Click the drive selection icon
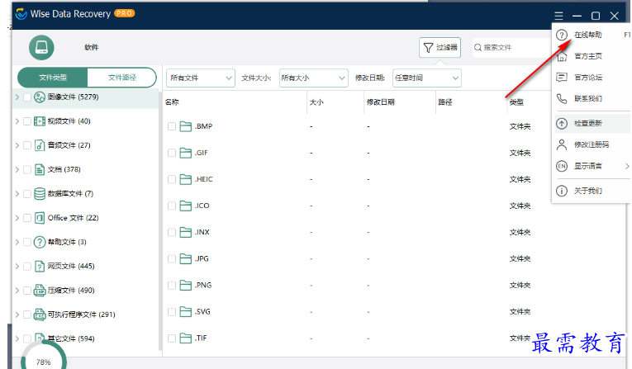The image size is (632, 369). (x=41, y=48)
